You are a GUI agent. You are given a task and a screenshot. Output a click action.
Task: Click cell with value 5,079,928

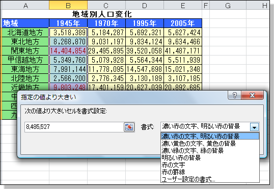[106, 60]
